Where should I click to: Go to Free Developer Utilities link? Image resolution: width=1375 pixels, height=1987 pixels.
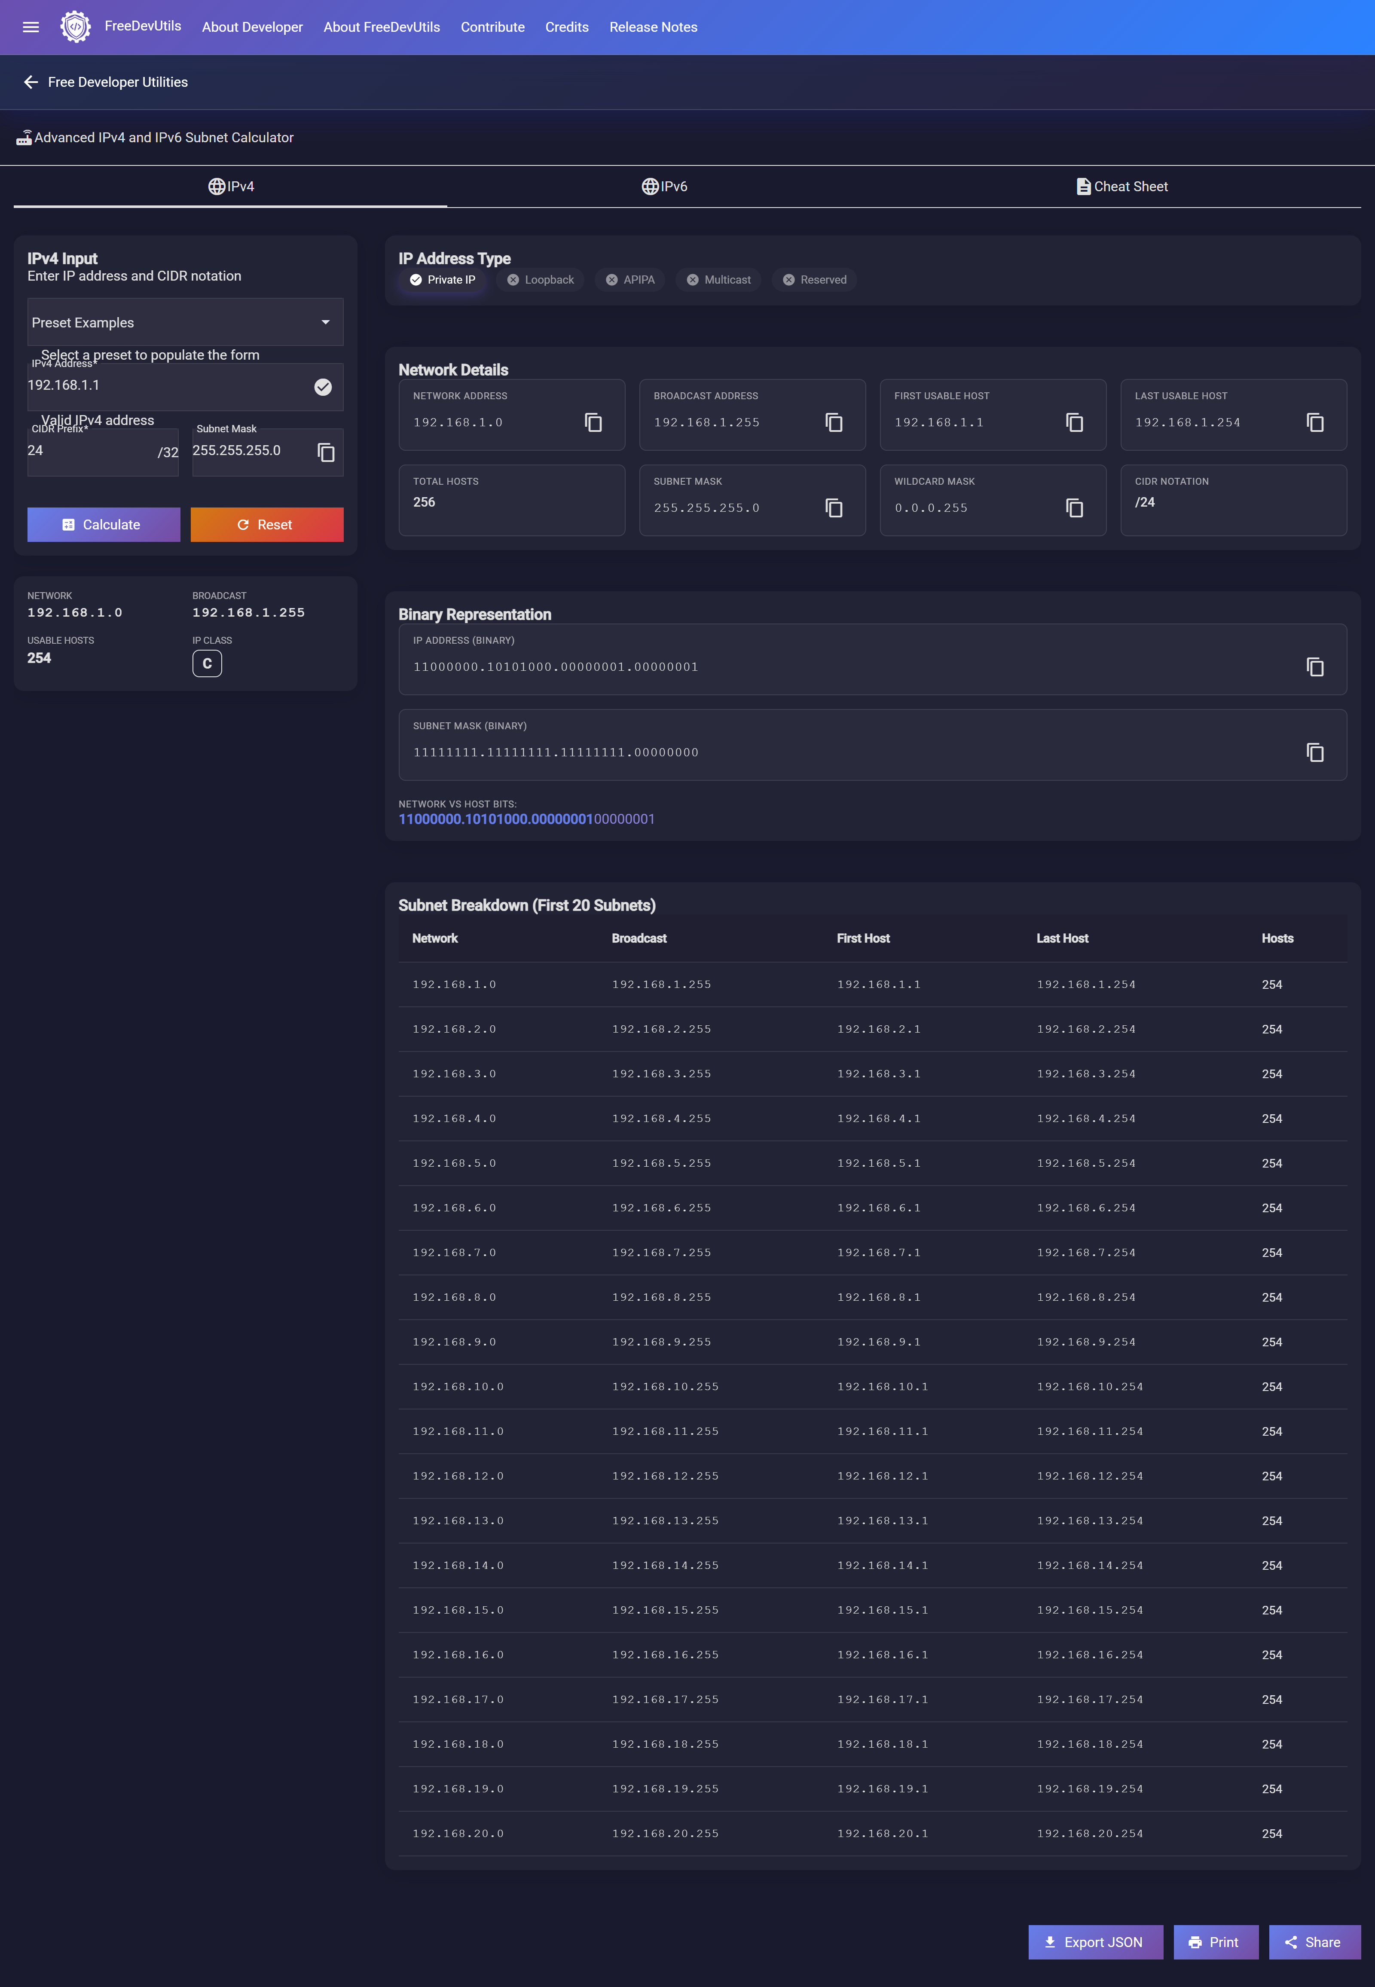[118, 82]
